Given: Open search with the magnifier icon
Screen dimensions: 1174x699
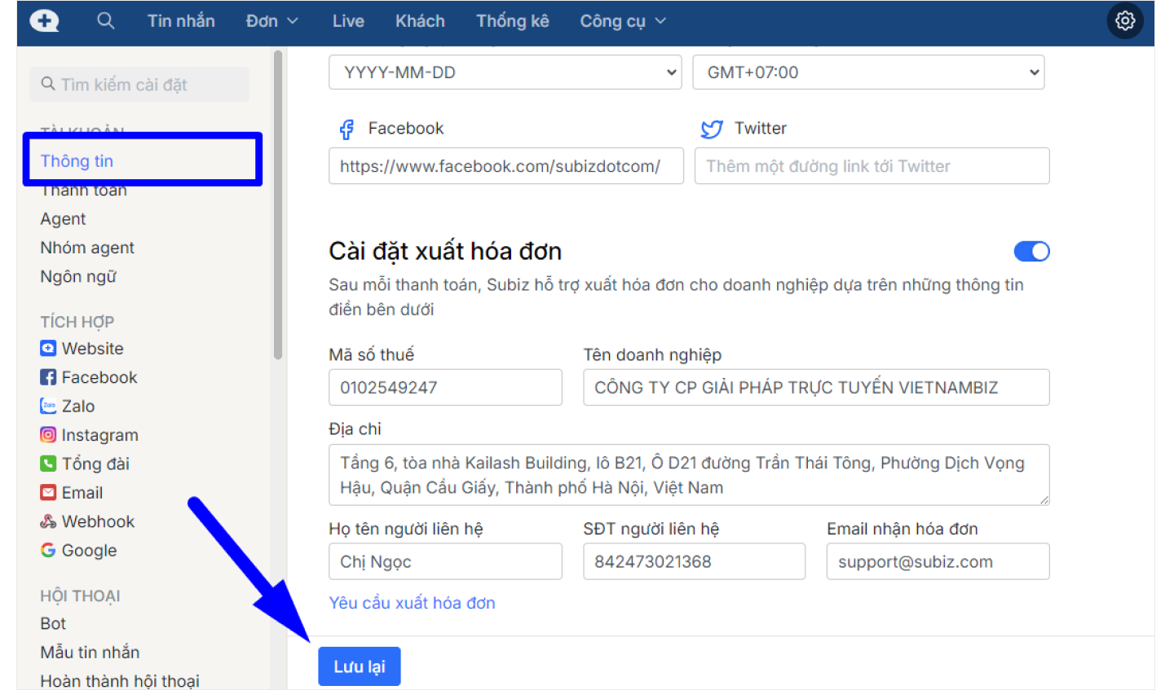Looking at the screenshot, I should [105, 21].
